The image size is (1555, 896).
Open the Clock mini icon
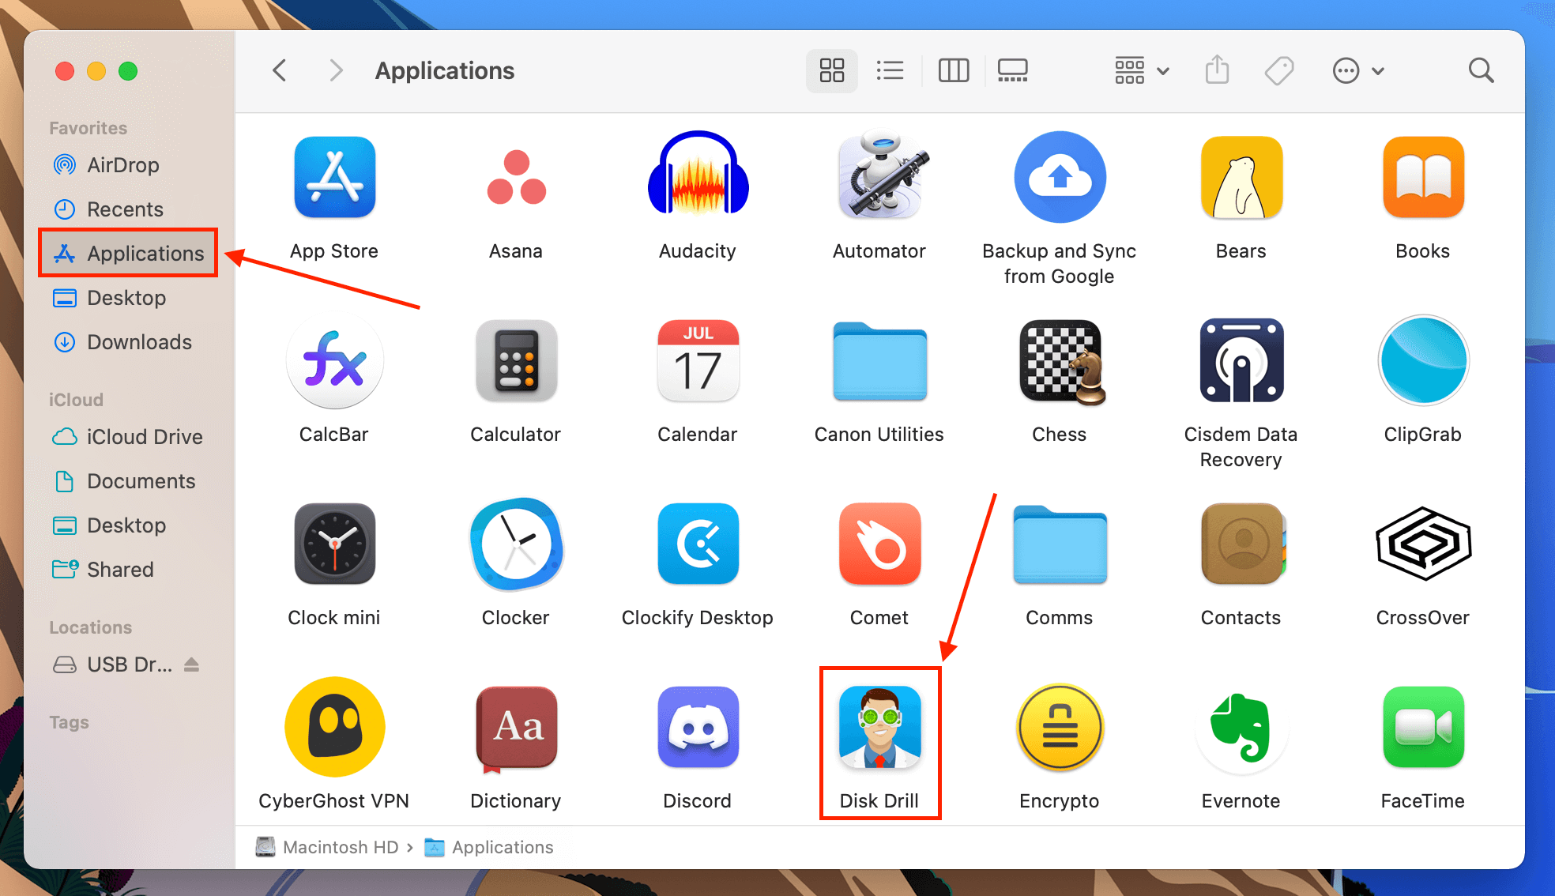(x=334, y=544)
